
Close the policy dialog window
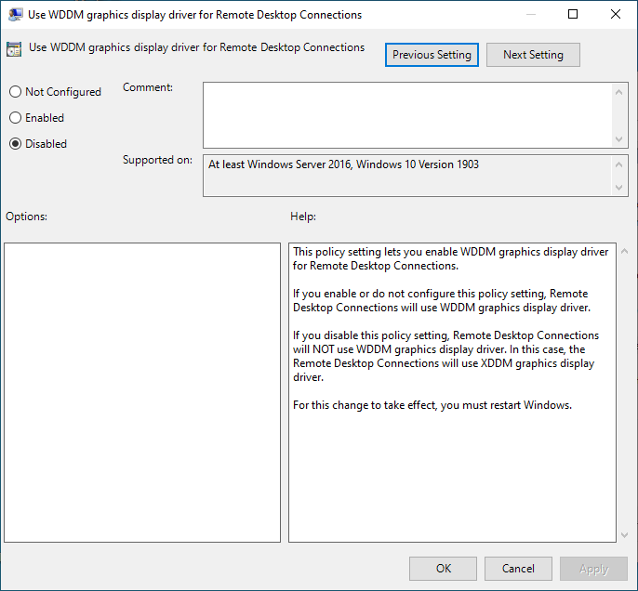point(616,14)
